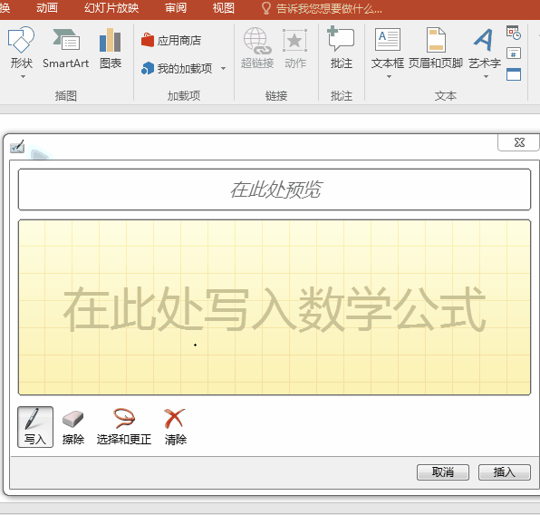Switch to the 审阅 tab

coord(176,8)
